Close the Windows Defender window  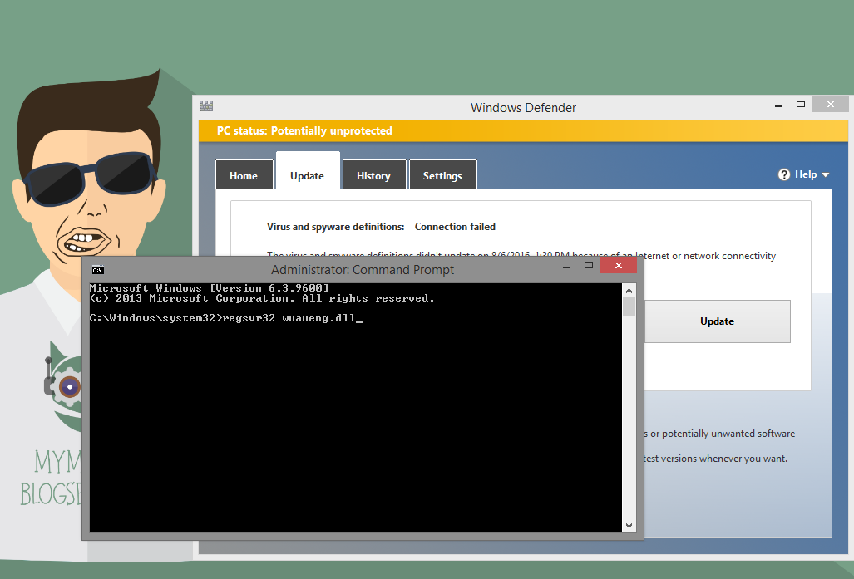coord(830,104)
